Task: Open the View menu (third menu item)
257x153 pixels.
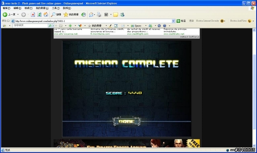Action: tap(29, 8)
